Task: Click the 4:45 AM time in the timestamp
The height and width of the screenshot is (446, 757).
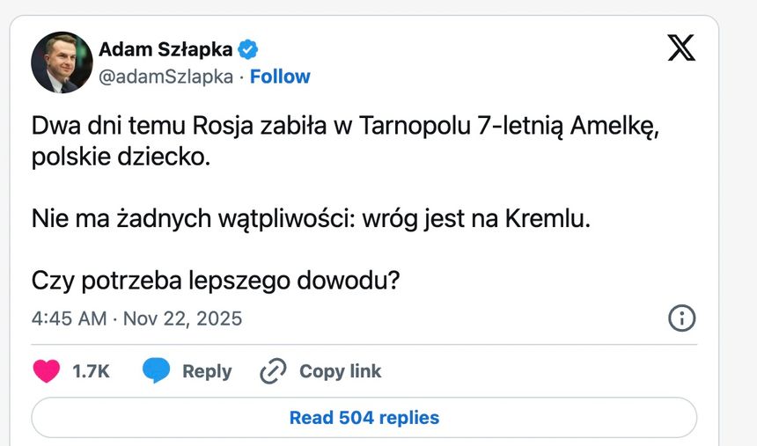Action: pos(69,318)
